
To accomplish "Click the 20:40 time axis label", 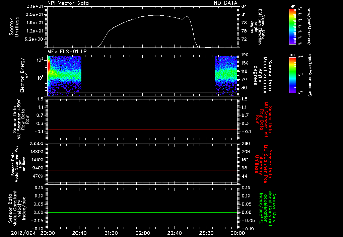I will point(79,233).
